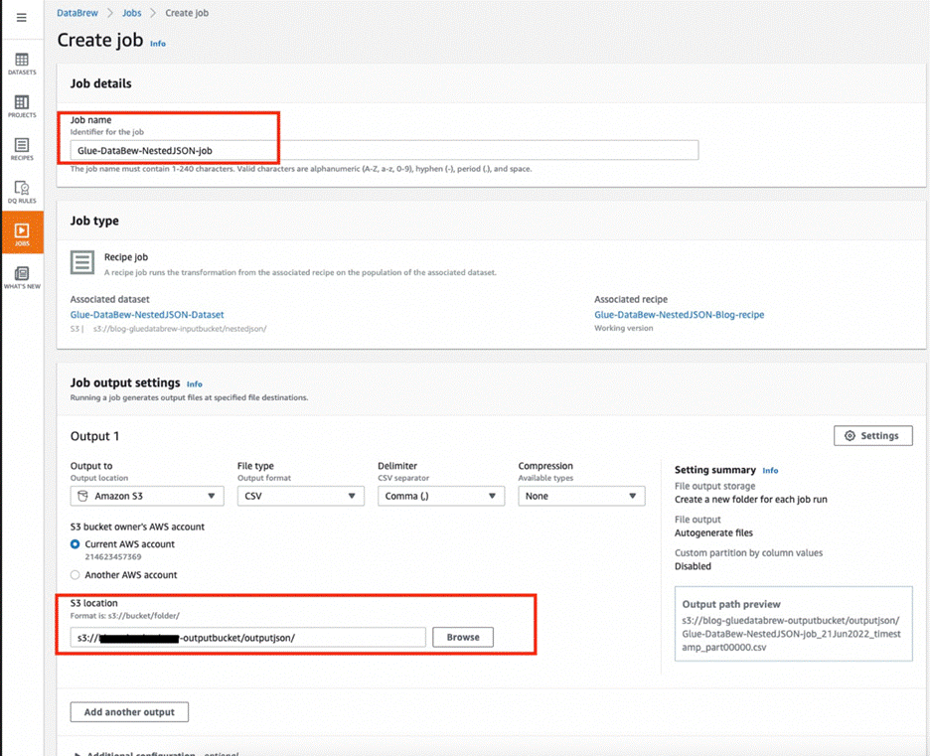The width and height of the screenshot is (930, 756).
Task: Expand Additional configuration section
Action: (77, 754)
